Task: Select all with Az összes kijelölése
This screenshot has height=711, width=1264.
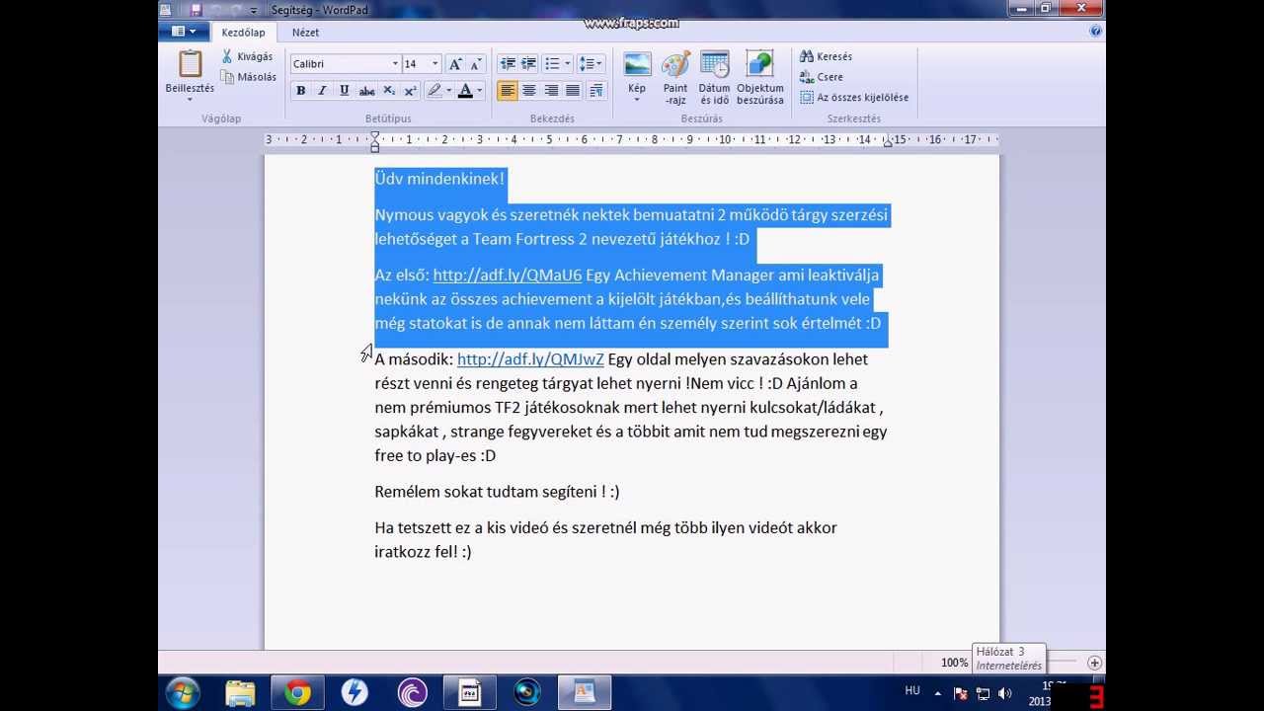Action: click(x=854, y=98)
